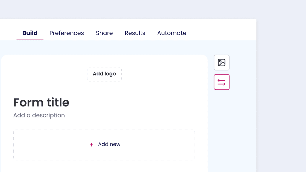Click the plus icon beside Add new
The height and width of the screenshot is (172, 306).
91,145
